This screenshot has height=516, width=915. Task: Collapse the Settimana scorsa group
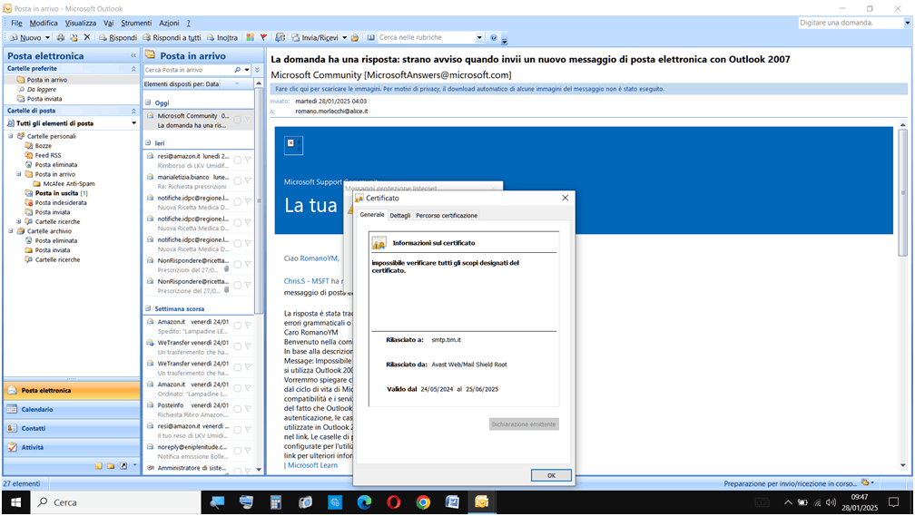pos(148,308)
